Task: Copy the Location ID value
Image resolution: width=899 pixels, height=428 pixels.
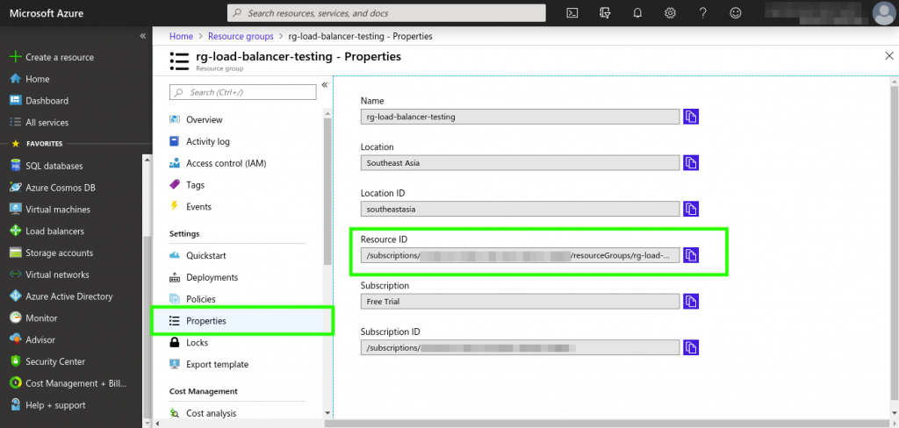Action: 691,209
